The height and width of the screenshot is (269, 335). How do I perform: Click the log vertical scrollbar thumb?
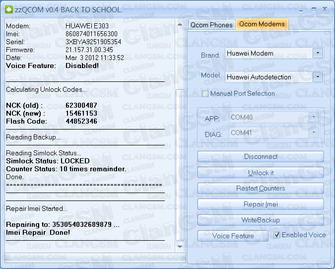click(x=180, y=166)
